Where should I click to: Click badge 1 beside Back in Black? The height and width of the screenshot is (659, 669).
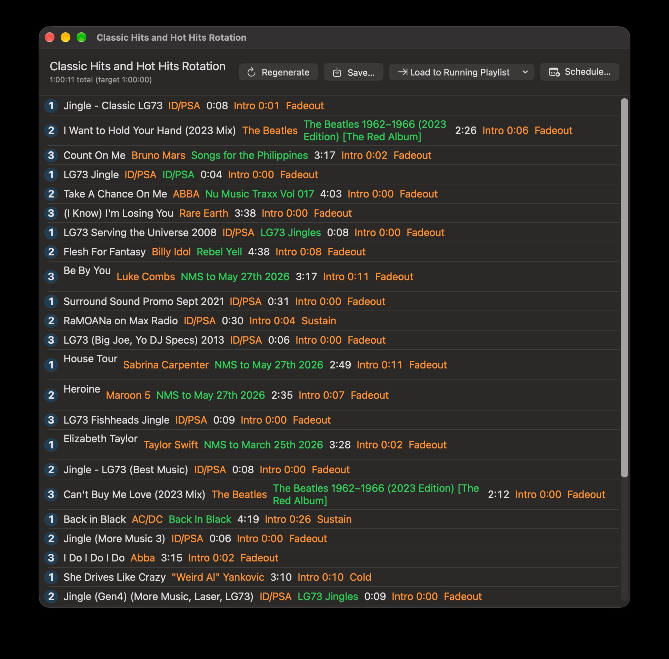pyautogui.click(x=51, y=519)
